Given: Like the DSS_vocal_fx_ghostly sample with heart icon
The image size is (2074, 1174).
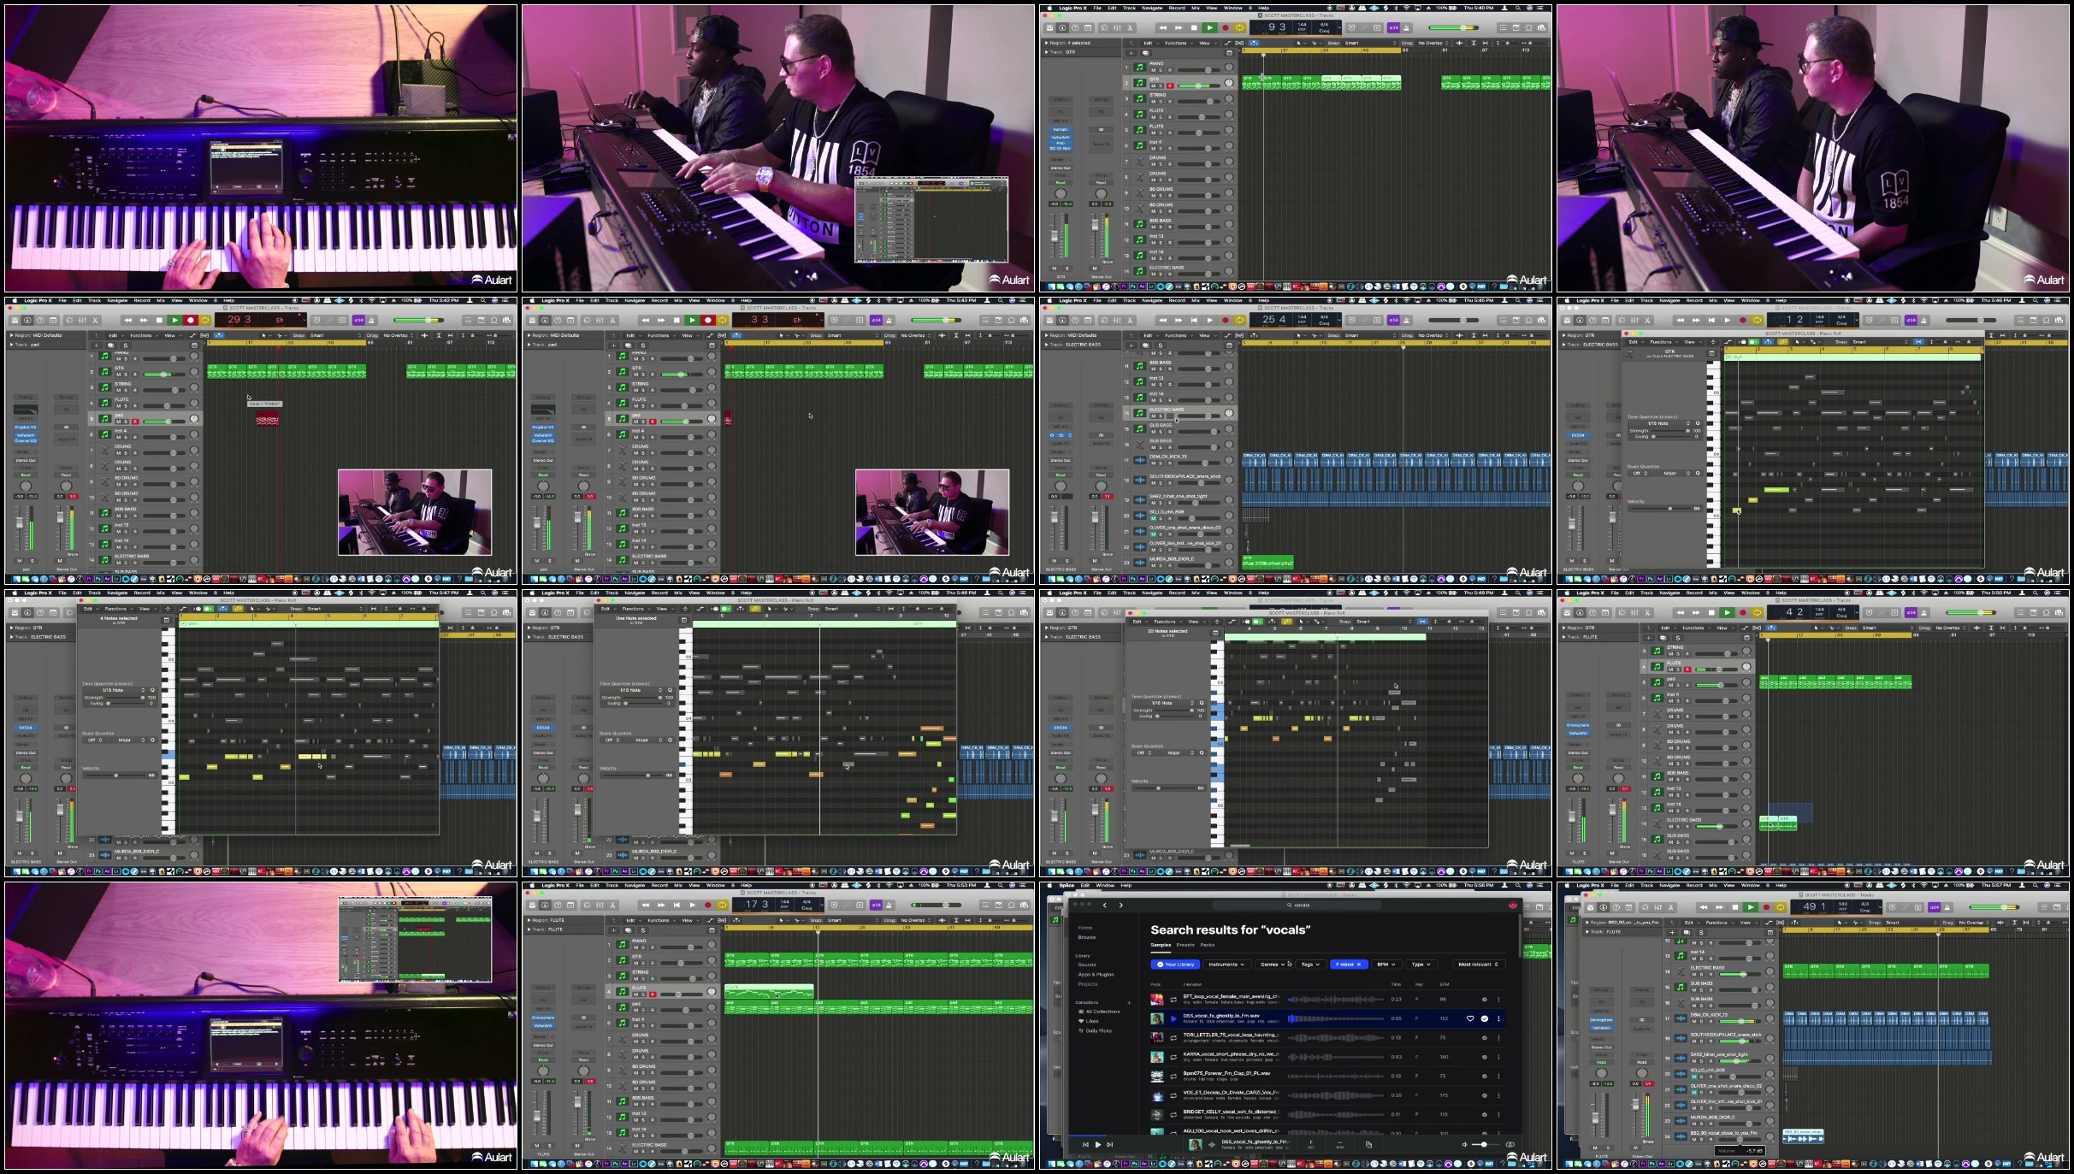Looking at the screenshot, I should coord(1470,1018).
